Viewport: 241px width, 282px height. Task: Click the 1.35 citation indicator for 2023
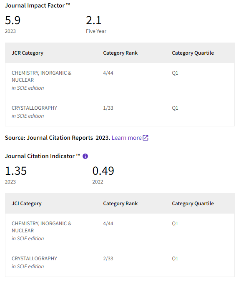(x=16, y=171)
